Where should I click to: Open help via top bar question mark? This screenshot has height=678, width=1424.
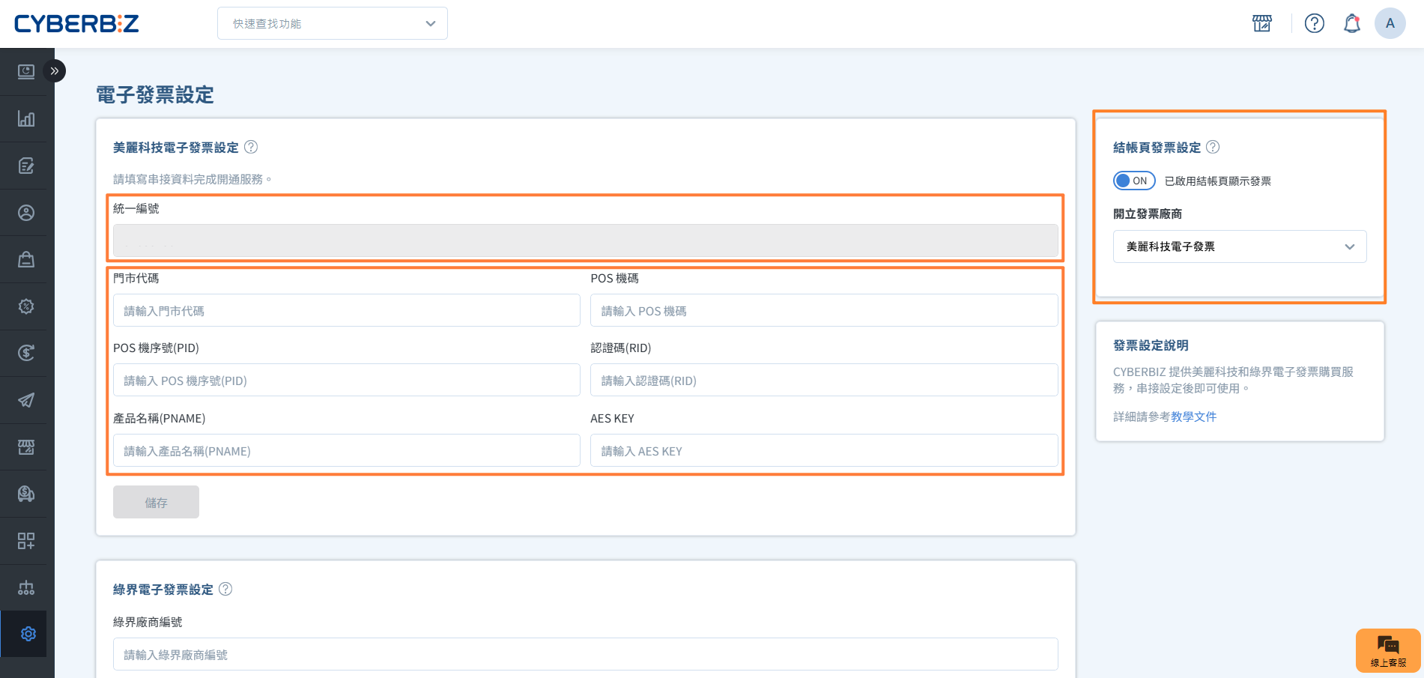click(x=1314, y=24)
